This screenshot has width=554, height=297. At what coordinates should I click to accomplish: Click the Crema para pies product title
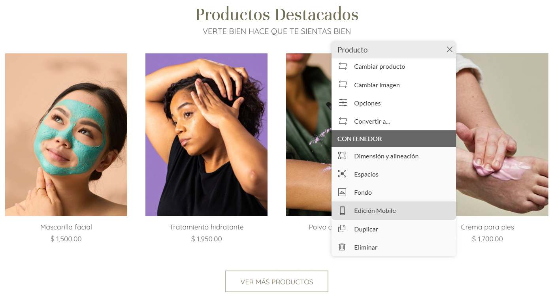pos(487,227)
